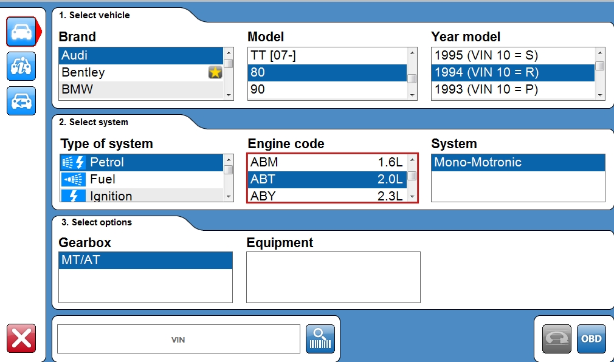Click the Engine code scroll down arrow
Viewport: 614px width, 362px height.
click(412, 196)
